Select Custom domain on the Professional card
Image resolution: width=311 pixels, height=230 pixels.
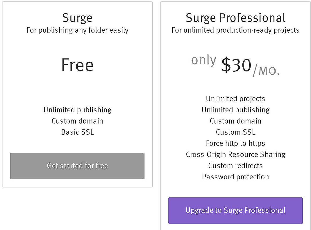[x=235, y=121]
